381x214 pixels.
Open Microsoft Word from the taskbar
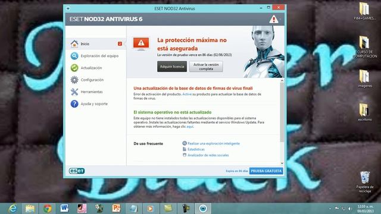point(64,209)
